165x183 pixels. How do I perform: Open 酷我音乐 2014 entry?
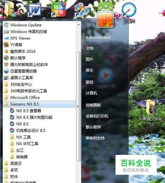[40, 51]
